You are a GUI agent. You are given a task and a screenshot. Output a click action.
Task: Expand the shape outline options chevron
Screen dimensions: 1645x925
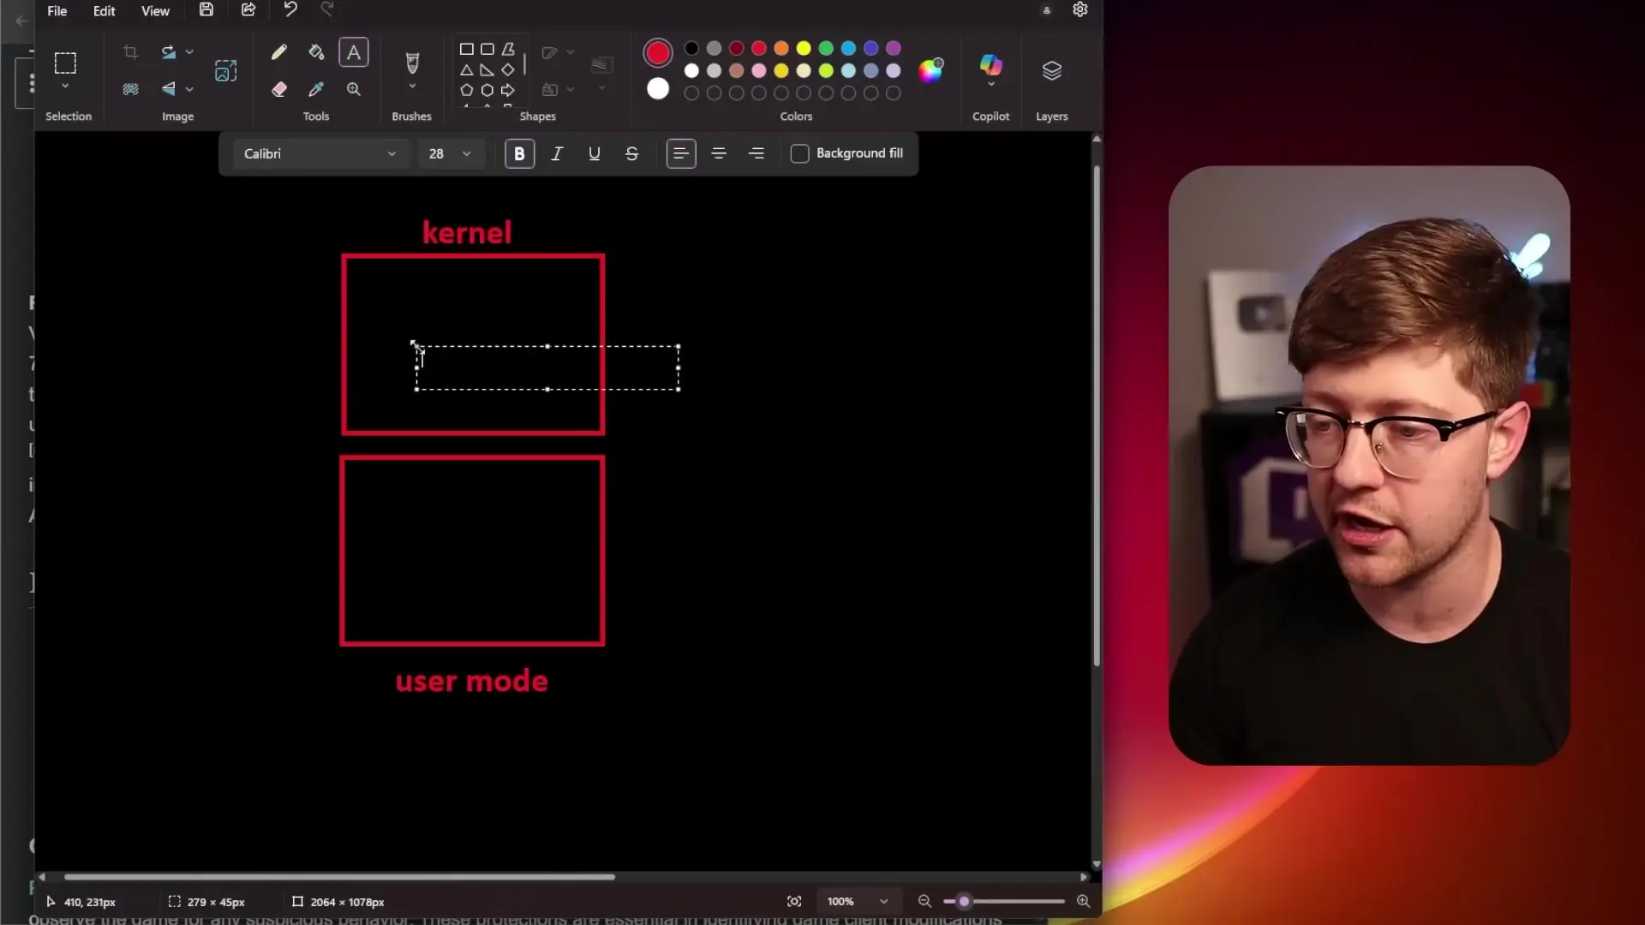pos(571,52)
